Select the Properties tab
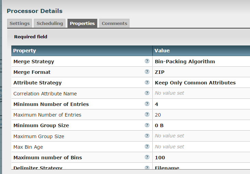The width and height of the screenshot is (250, 174). (x=82, y=24)
